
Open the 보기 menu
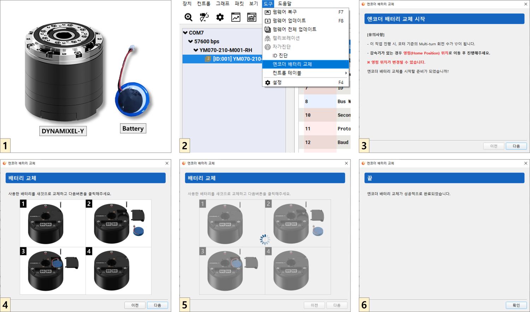click(x=254, y=4)
